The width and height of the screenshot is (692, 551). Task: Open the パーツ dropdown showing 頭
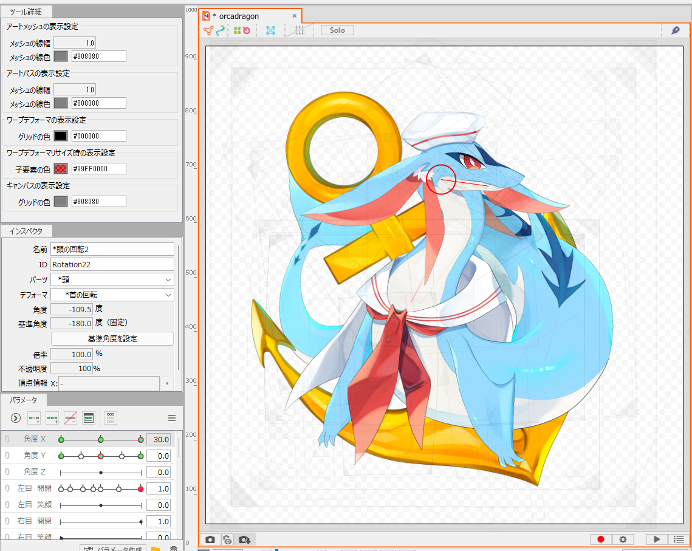(x=112, y=279)
